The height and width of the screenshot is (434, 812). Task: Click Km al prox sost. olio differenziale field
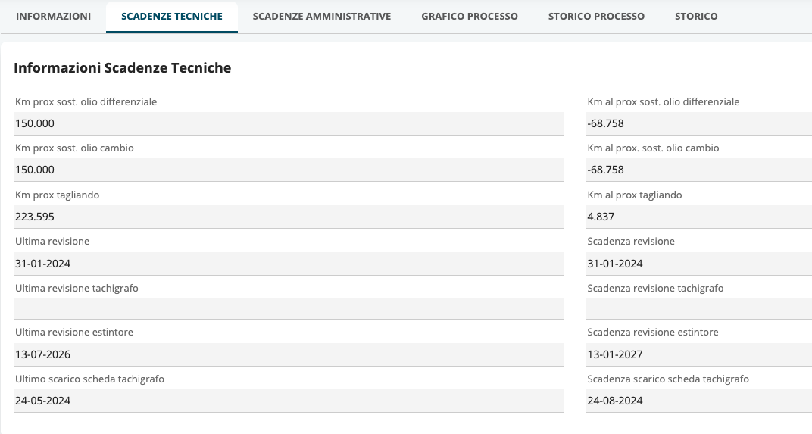(x=699, y=123)
